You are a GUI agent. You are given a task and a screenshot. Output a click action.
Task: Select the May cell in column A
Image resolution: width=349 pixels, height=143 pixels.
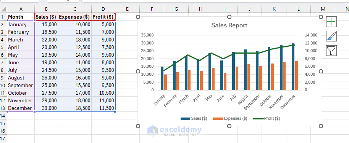coord(21,55)
